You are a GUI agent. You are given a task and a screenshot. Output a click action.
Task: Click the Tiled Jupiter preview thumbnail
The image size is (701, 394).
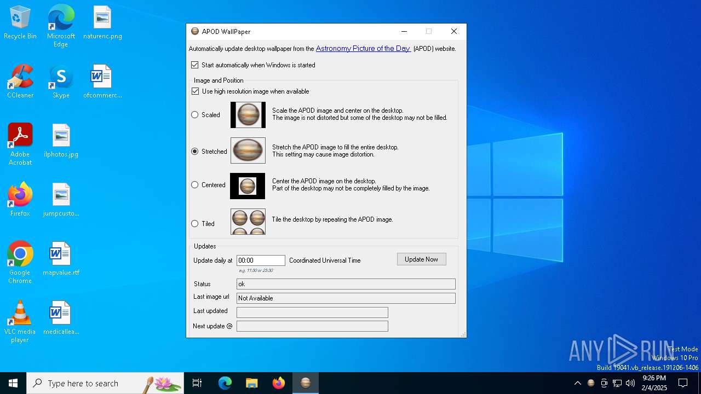[x=248, y=222]
